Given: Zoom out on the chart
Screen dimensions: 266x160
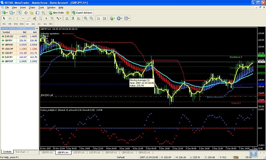Looking at the screenshot, I should coord(92,18).
